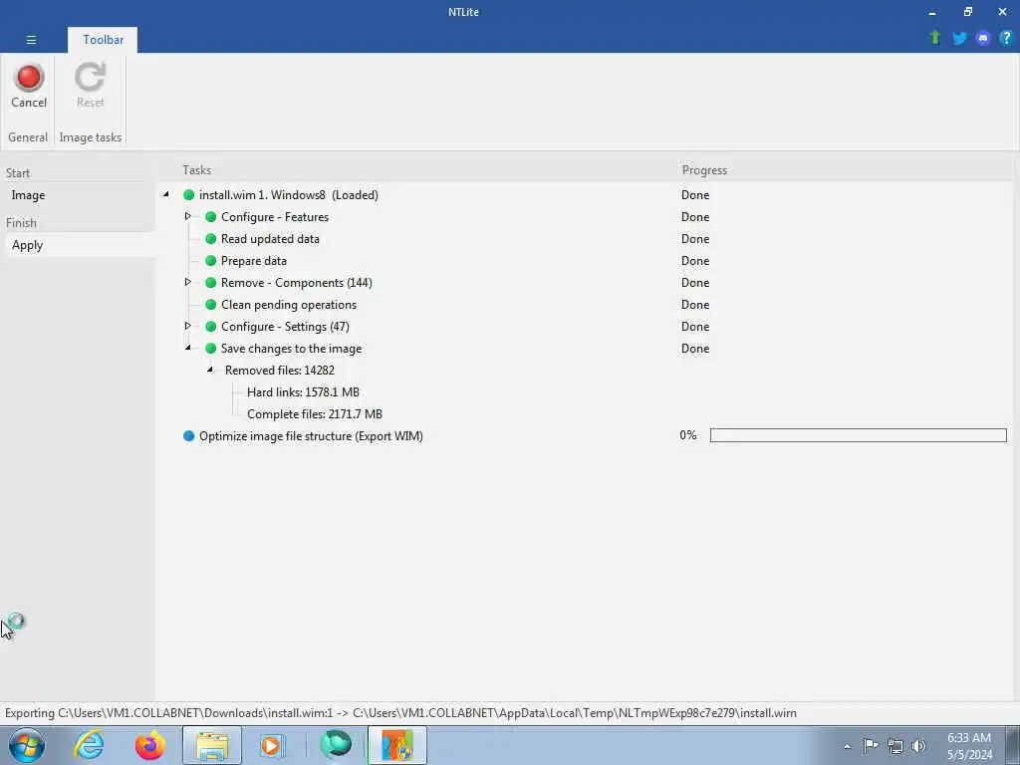This screenshot has width=1020, height=765.
Task: Click the Progress column header
Action: (704, 170)
